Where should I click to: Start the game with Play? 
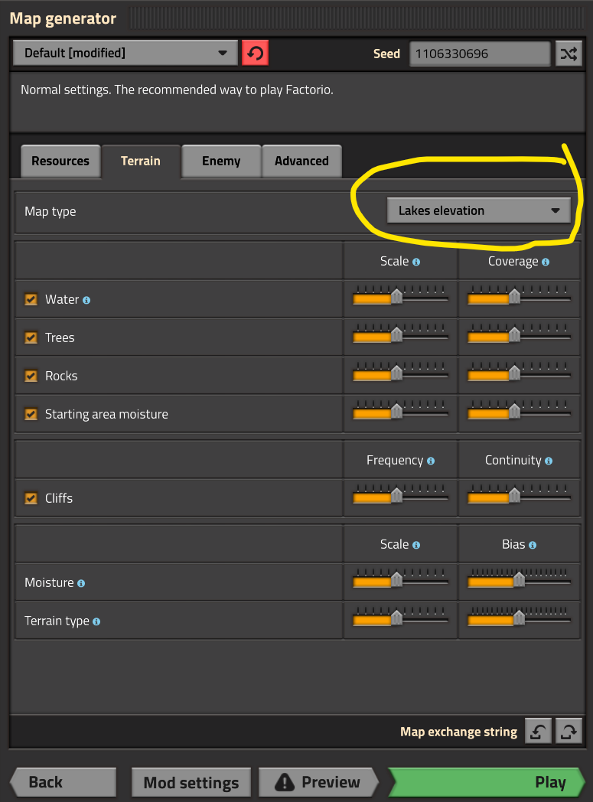[x=486, y=782]
